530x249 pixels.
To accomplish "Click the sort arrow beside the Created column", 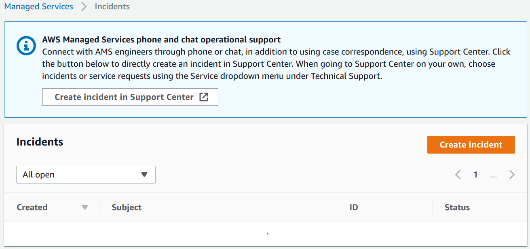I will tap(85, 207).
